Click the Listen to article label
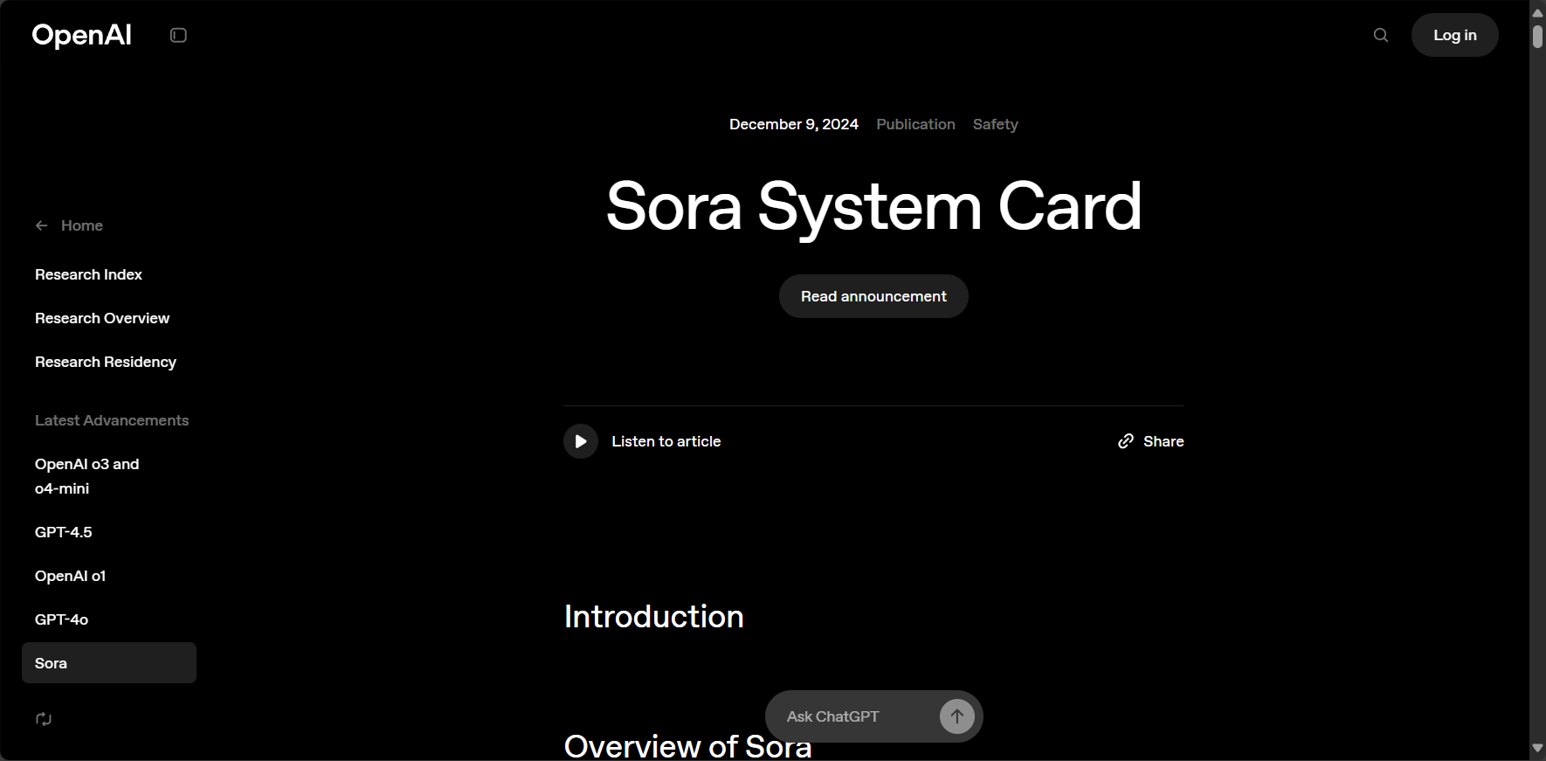This screenshot has height=761, width=1546. [x=666, y=441]
